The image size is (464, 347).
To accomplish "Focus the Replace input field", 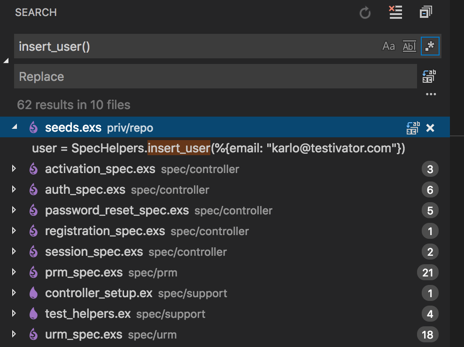I will [x=216, y=77].
